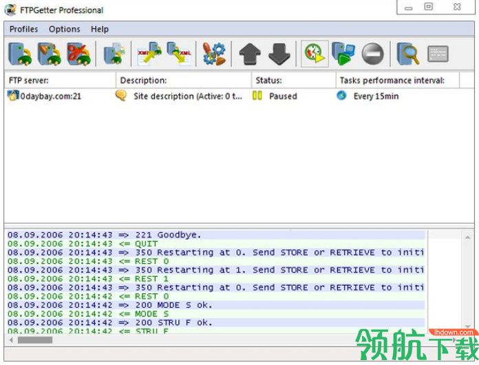The height and width of the screenshot is (365, 479).
Task: Open program settings gears icon
Action: coord(214,54)
